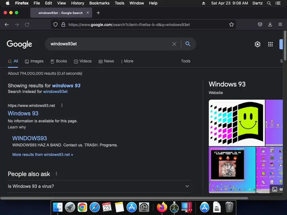Open Google quick settings gear icon

(x=258, y=44)
